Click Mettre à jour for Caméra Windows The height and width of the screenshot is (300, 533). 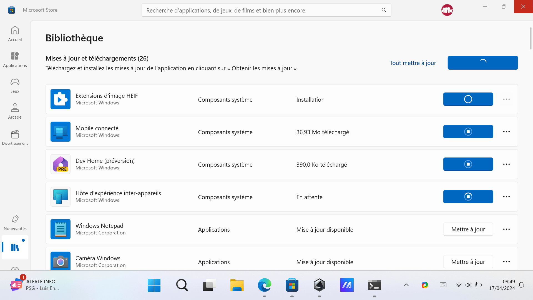coord(468,262)
